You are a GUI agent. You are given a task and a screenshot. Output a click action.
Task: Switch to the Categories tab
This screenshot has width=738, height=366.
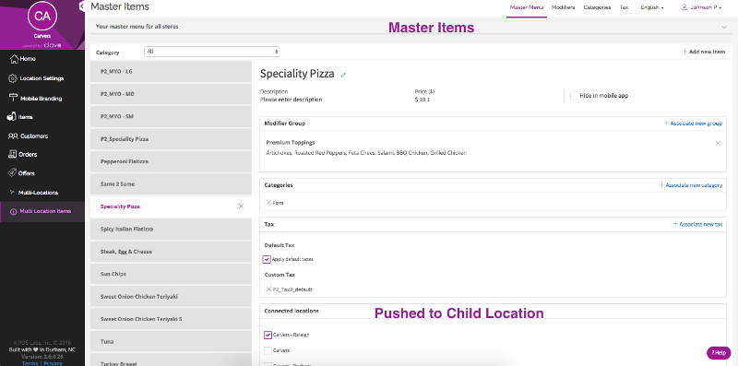coord(597,7)
